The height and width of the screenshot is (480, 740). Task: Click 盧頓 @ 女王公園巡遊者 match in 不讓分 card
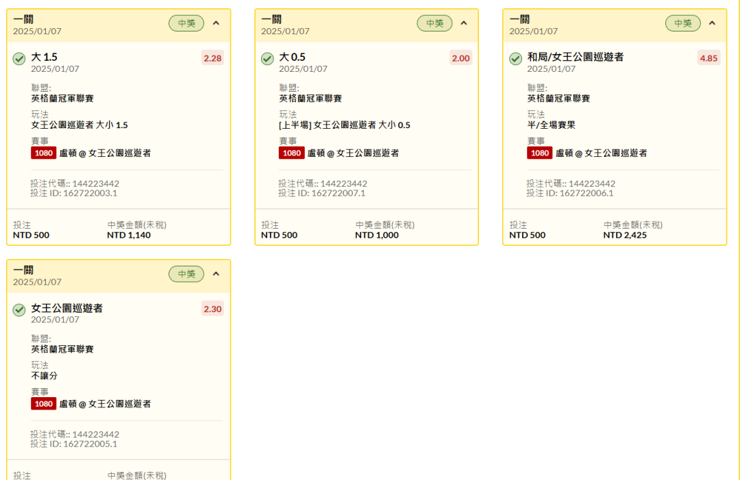pos(105,403)
